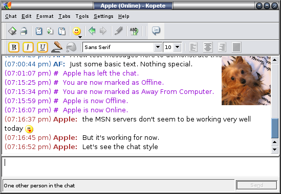281x194 pixels.
Task: Open the Edit menu
Action: 26,16
